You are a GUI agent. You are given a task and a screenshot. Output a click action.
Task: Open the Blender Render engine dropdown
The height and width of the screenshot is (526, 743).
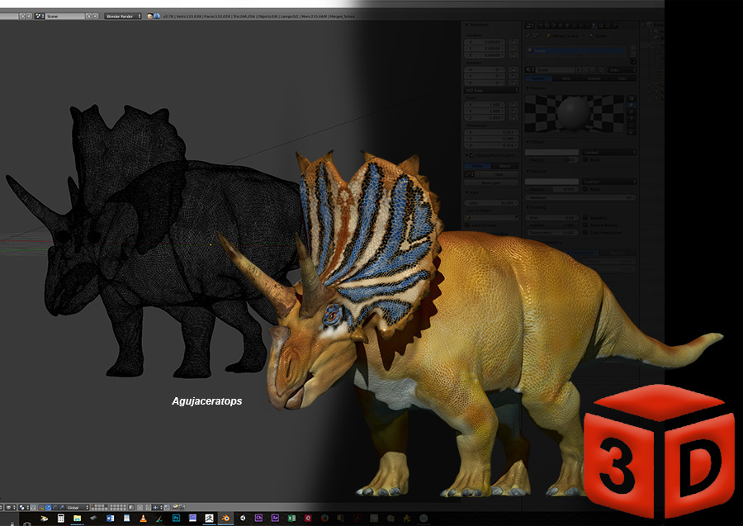click(123, 16)
